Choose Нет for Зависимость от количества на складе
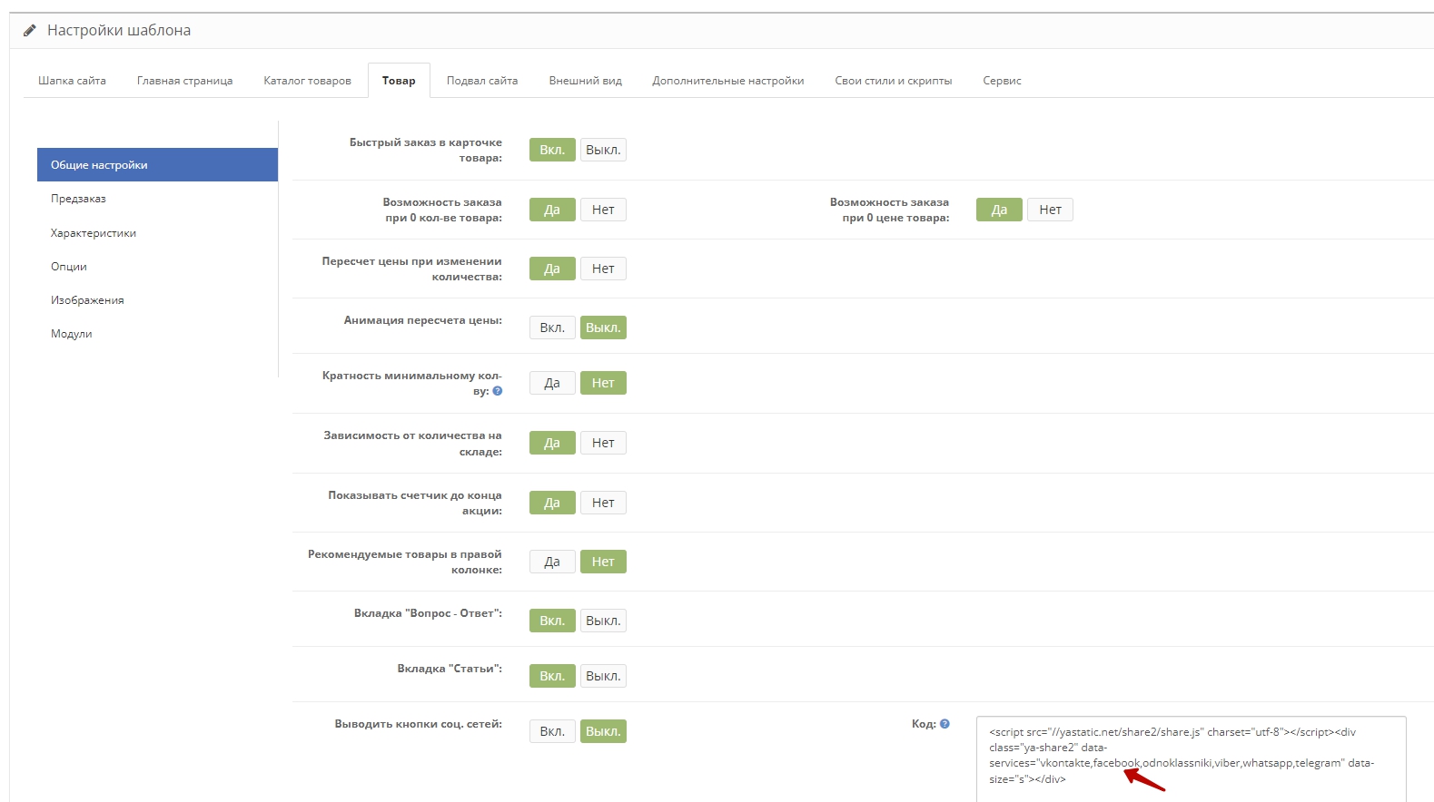Viewport: 1434px width, 802px height. tap(603, 443)
